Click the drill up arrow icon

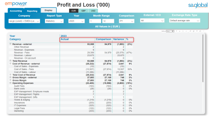click(177, 31)
